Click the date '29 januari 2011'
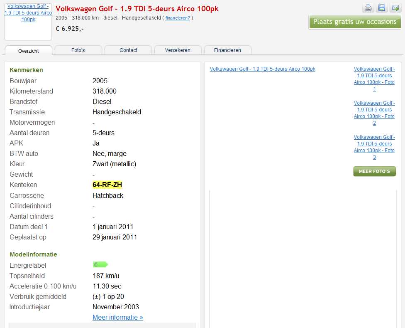The width and height of the screenshot is (405, 328). click(115, 237)
